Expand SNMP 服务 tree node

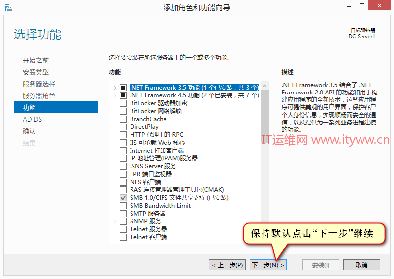(115, 221)
